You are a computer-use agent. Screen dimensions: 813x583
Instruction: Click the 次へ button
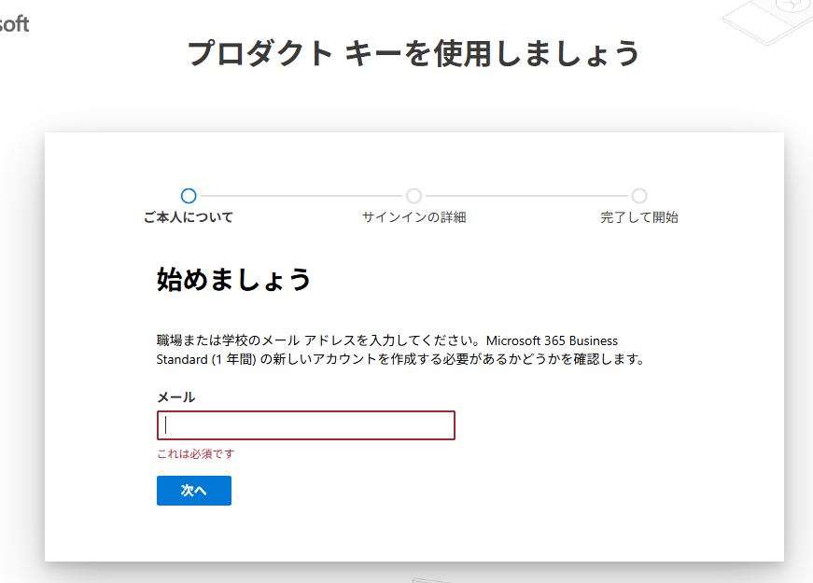pyautogui.click(x=193, y=491)
